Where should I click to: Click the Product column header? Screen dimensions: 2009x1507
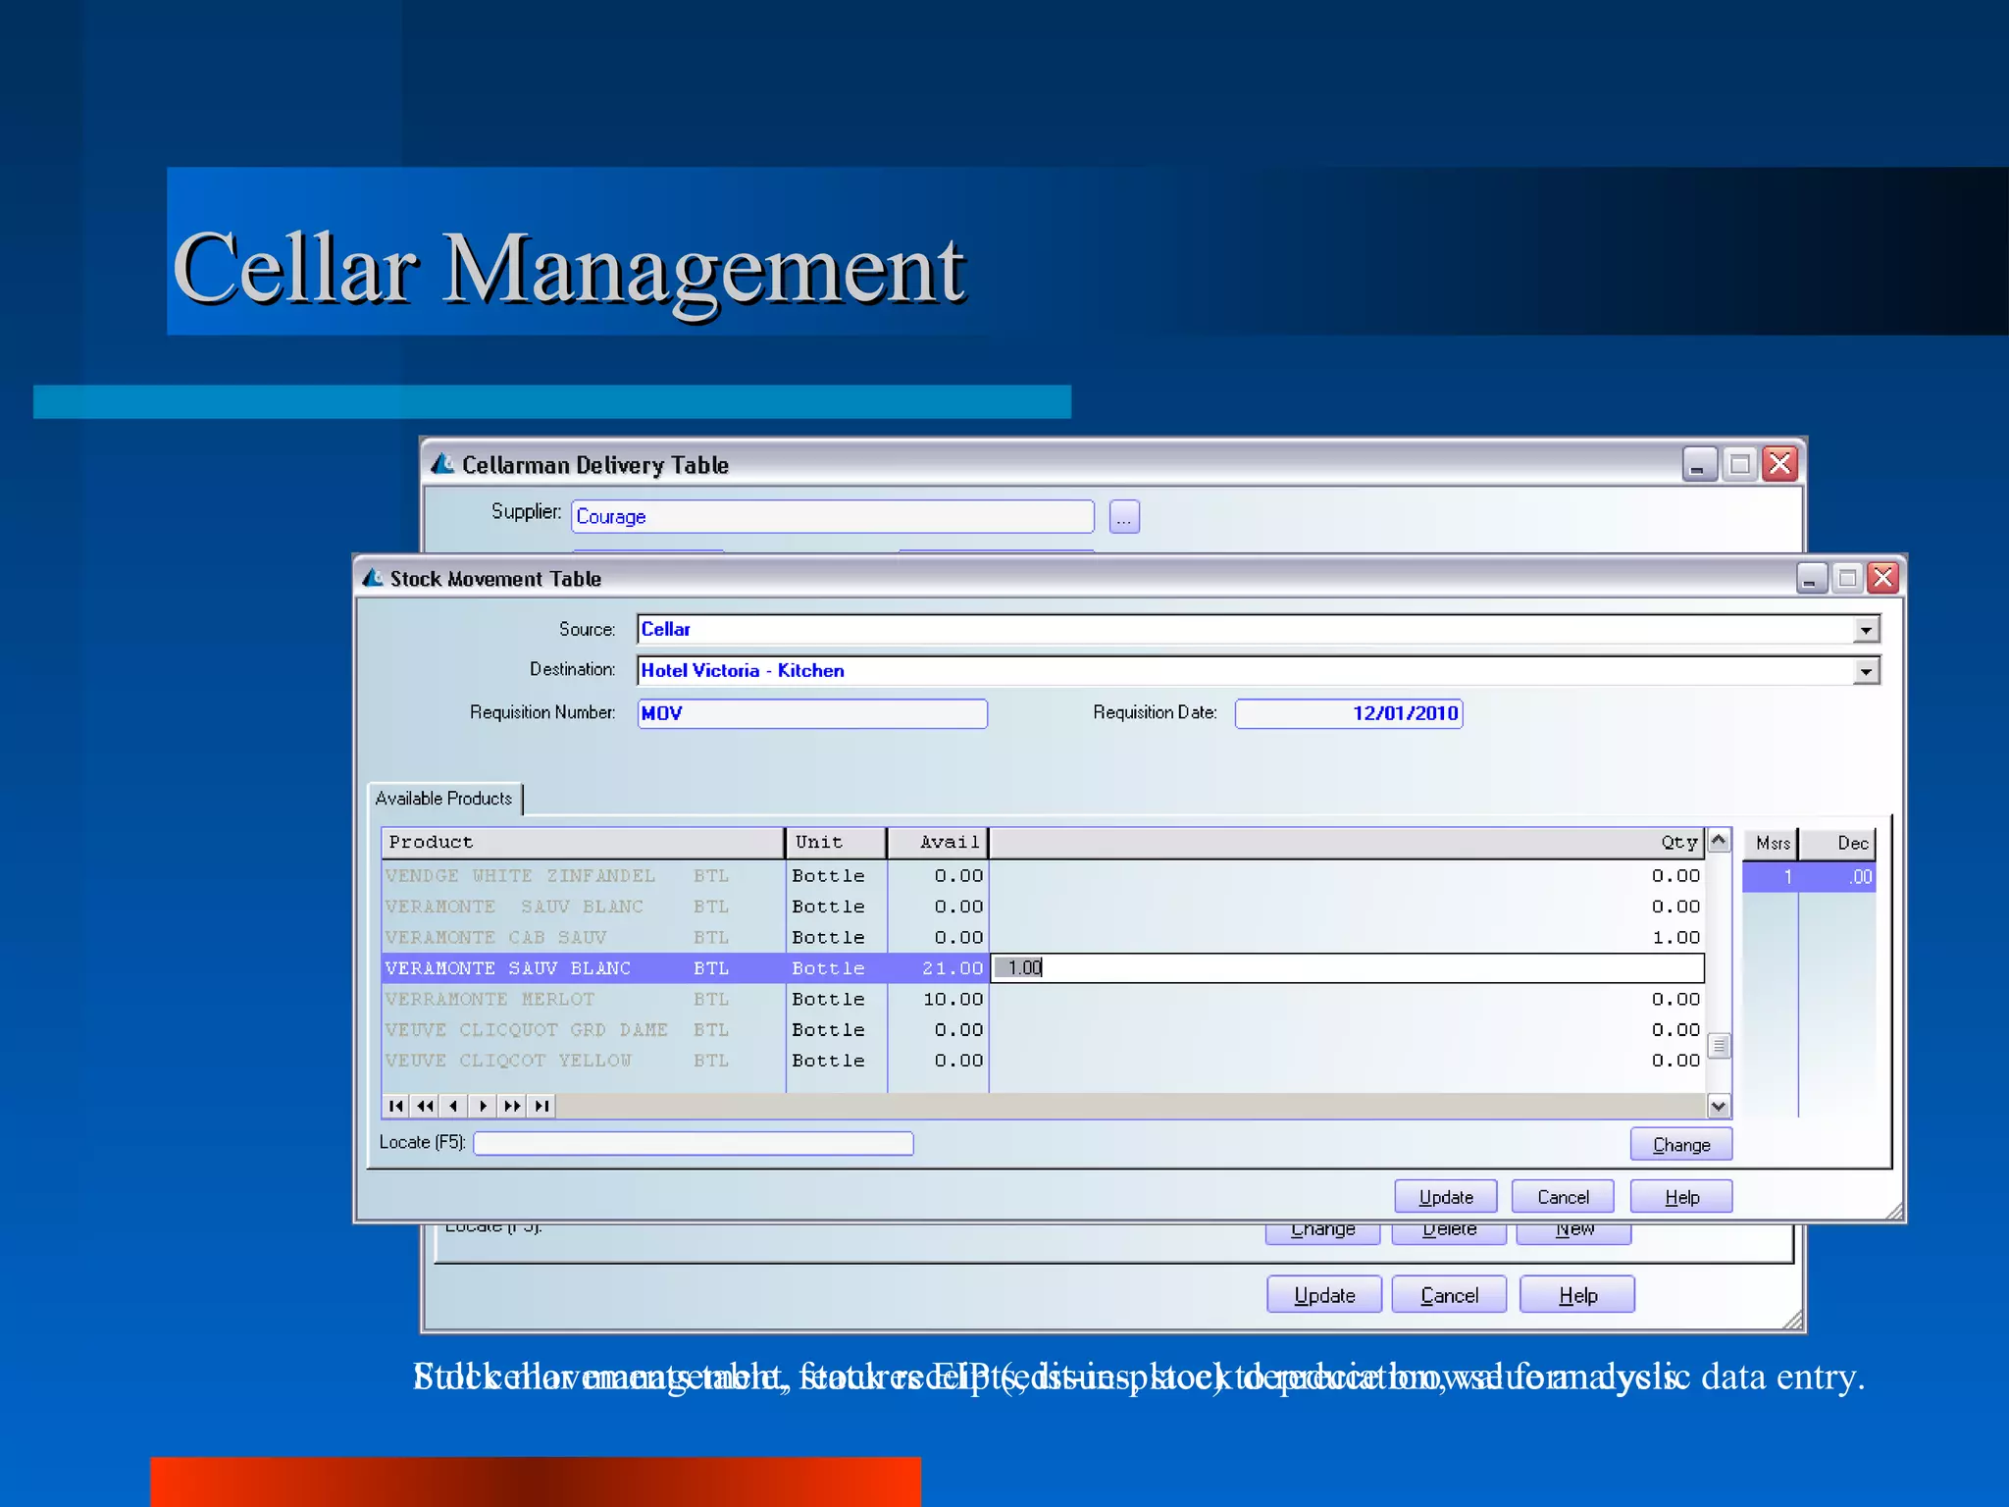click(x=583, y=842)
